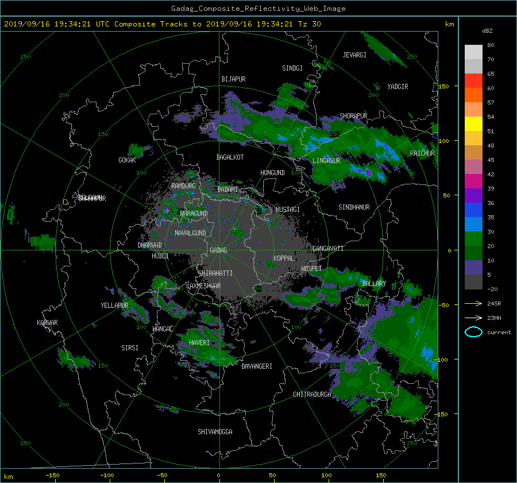Click the 'Gadag_Composite_Reflectivity_Web_Image' title text
Image resolution: width=517 pixels, height=483 pixels.
point(258,9)
